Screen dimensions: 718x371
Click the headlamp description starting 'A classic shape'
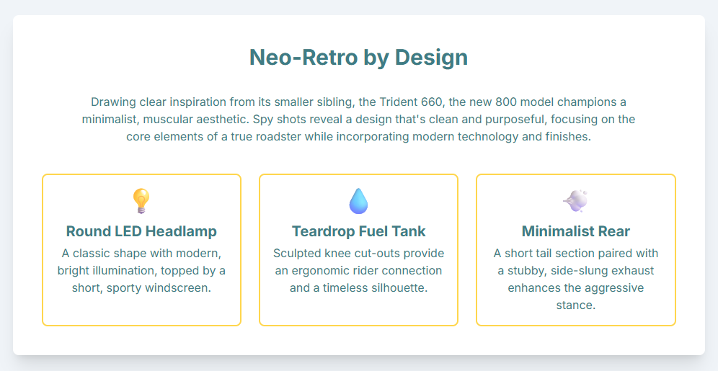pyautogui.click(x=141, y=270)
